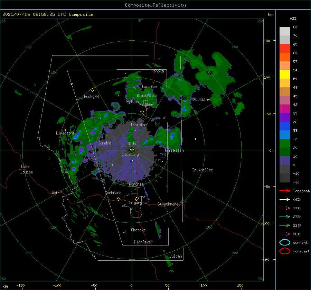Screen dimensions: 311x290
Task: Click the 04DK legend label
Action: click(297, 200)
